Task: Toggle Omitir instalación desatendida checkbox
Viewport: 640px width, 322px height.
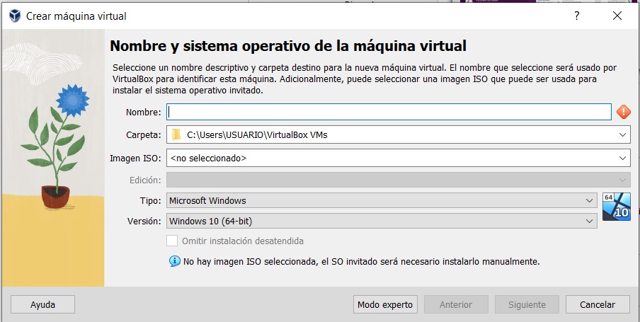Action: (172, 241)
